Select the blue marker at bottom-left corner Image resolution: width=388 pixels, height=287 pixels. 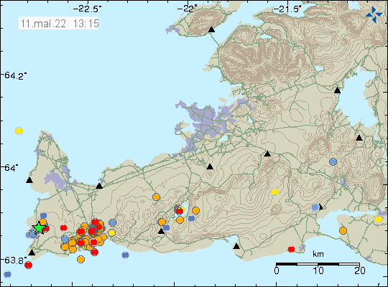[8, 274]
